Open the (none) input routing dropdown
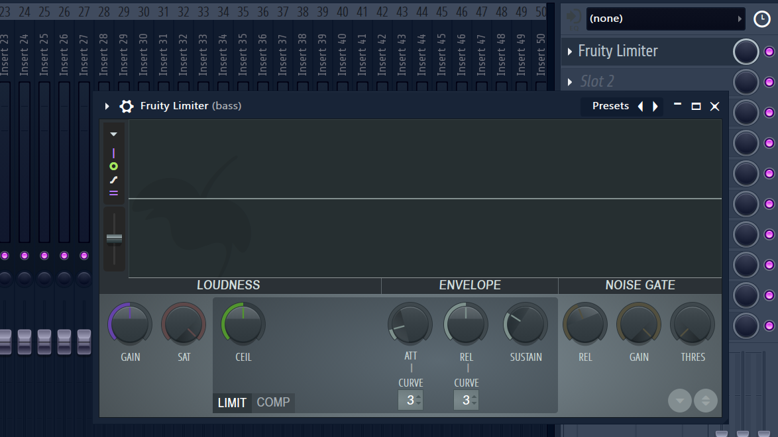The image size is (778, 437). pos(665,19)
